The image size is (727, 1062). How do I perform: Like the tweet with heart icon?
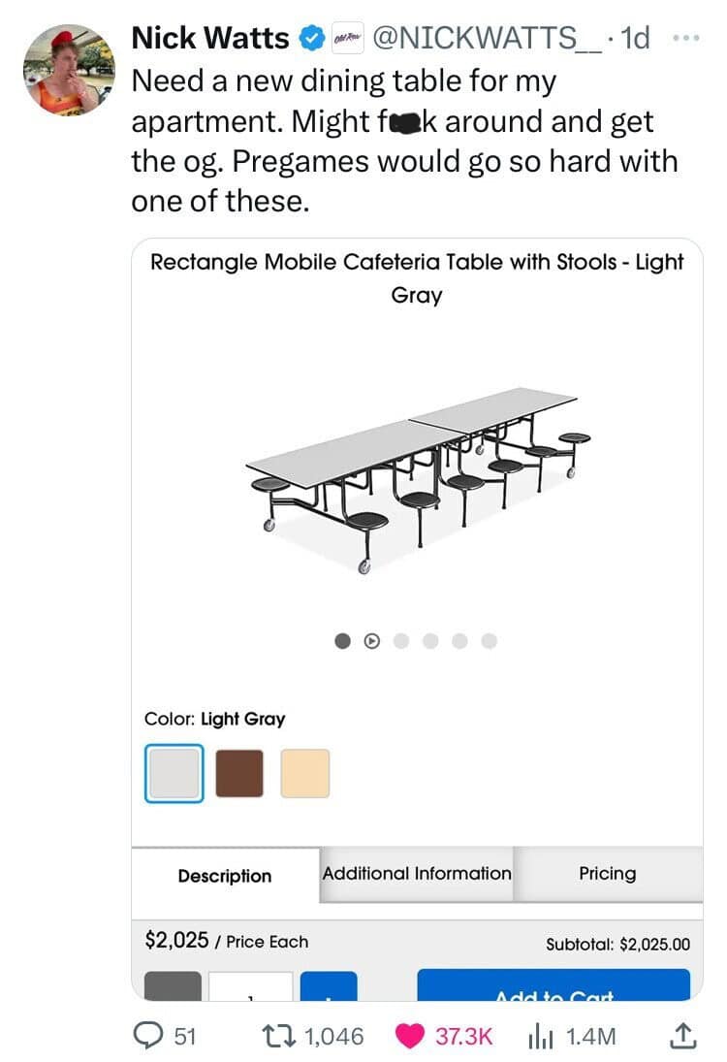pyautogui.click(x=409, y=1036)
